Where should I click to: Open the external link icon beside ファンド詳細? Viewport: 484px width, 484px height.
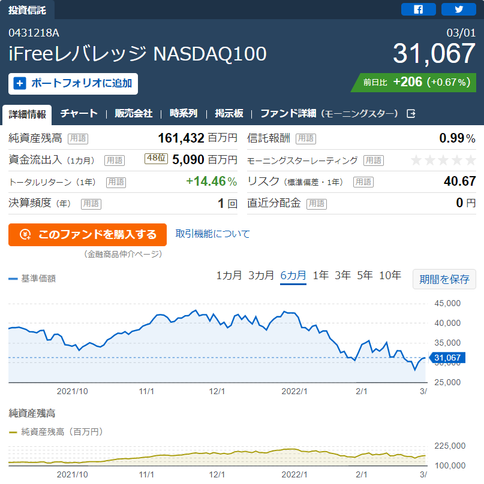point(411,114)
